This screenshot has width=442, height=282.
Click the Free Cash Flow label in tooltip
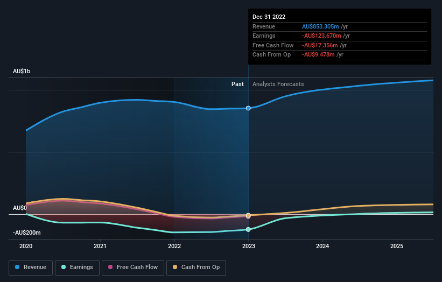273,45
